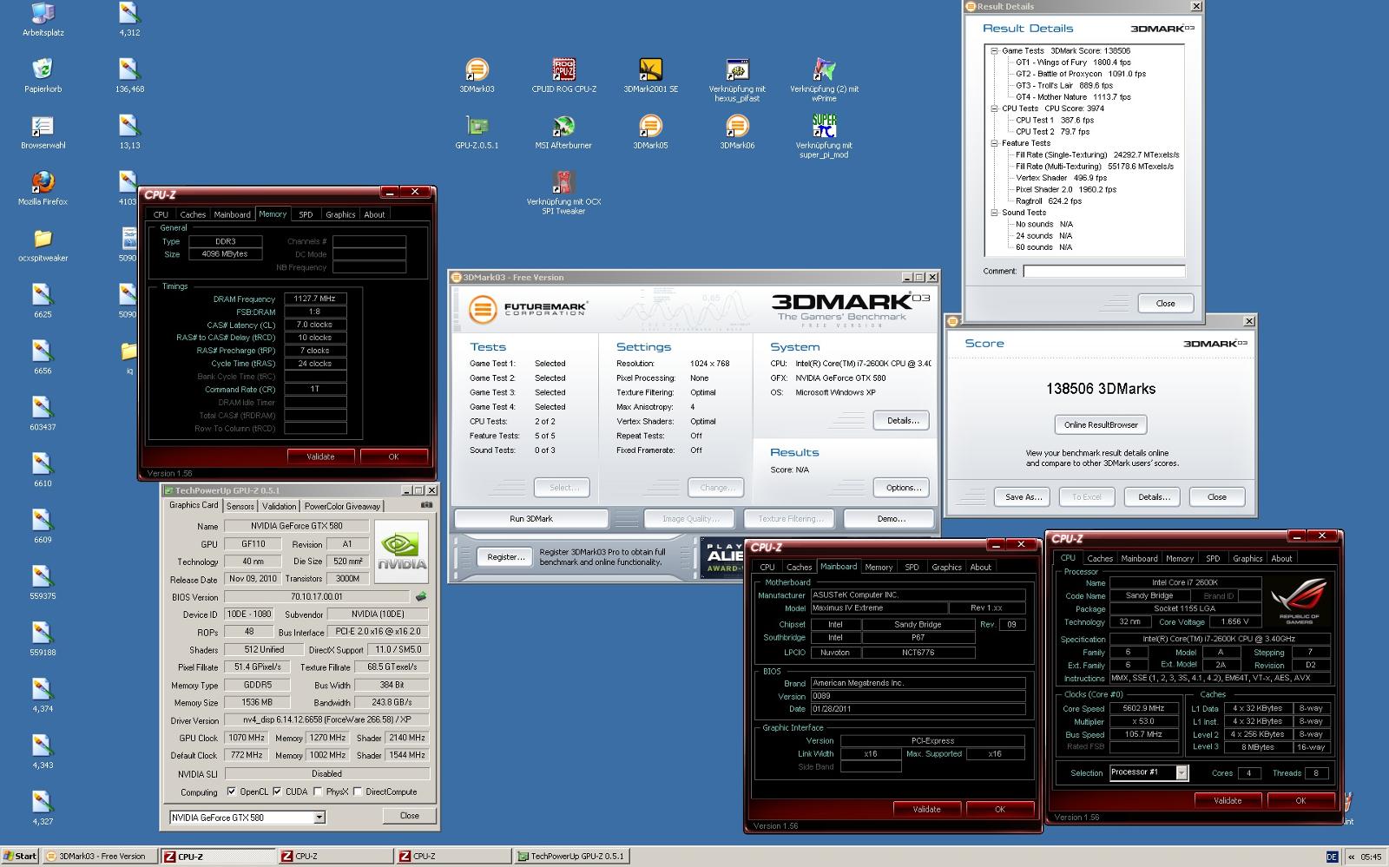Open the Arbeitsplatz desktop icon
1389x867 pixels.
[x=43, y=13]
